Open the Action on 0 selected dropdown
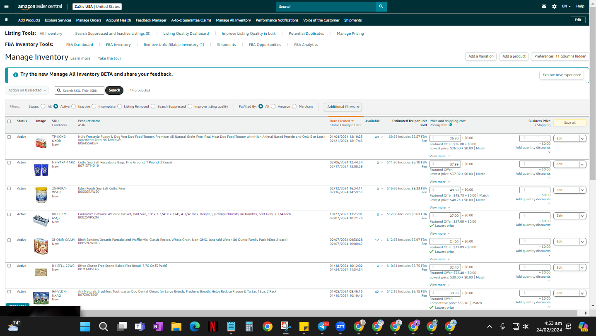The image size is (596, 336). coord(27,90)
